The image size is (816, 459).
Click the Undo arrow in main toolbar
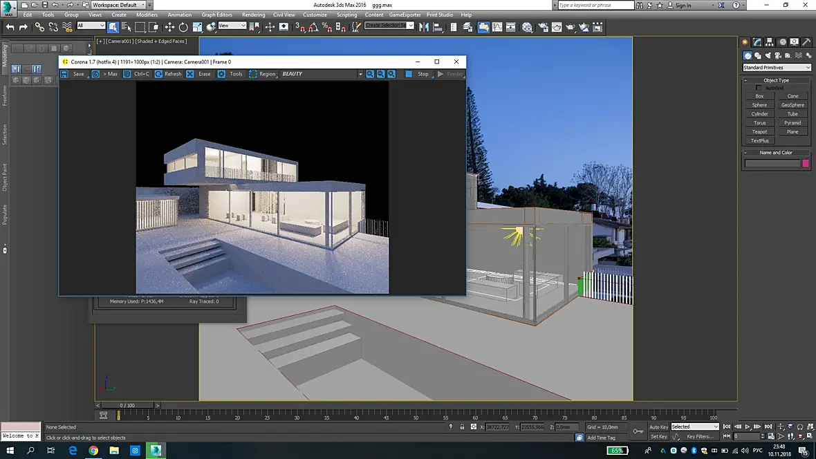(x=10, y=27)
